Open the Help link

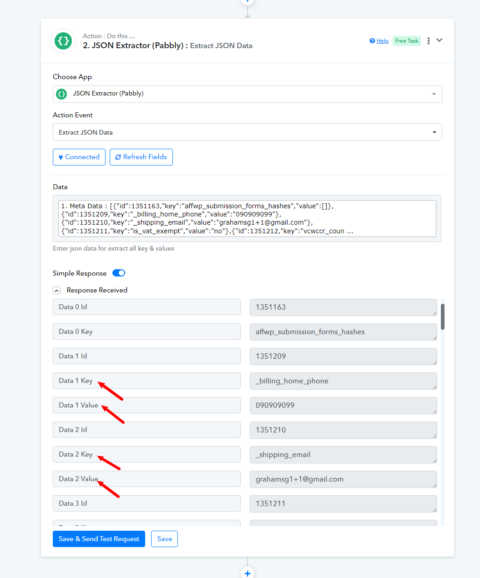(x=382, y=41)
